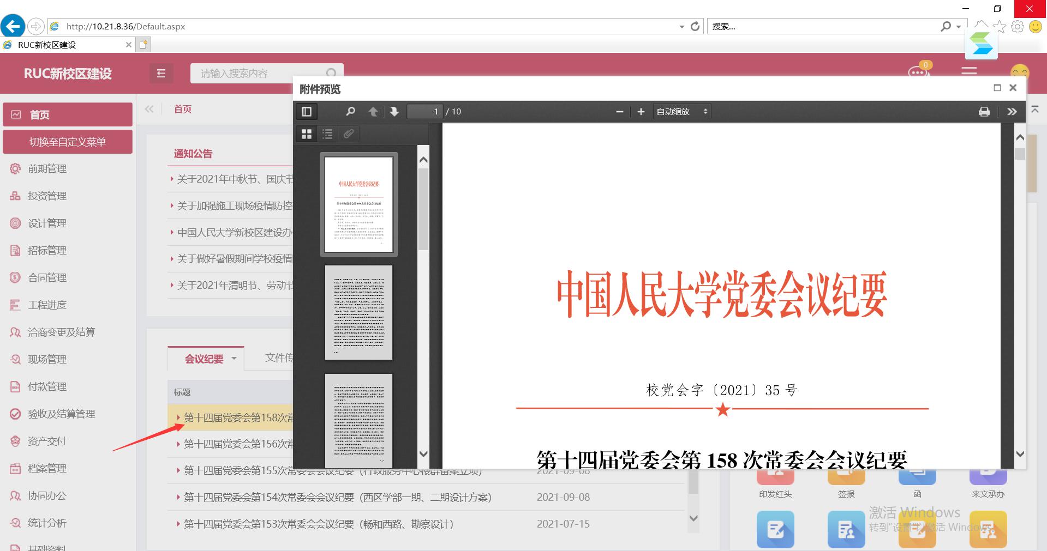Toggle the PDF sidebar panel
Image resolution: width=1047 pixels, height=551 pixels.
point(307,112)
